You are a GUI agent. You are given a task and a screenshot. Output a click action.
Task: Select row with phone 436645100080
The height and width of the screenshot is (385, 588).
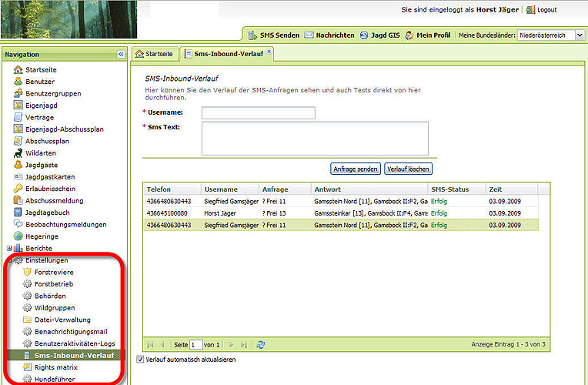point(341,213)
